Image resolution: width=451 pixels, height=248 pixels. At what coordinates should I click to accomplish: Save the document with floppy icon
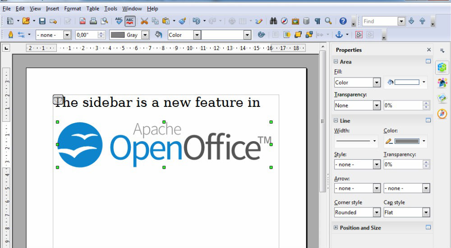point(42,21)
